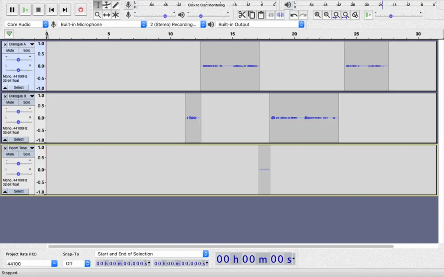Collapse the Room Tone track
The image size is (444, 277).
5,191
